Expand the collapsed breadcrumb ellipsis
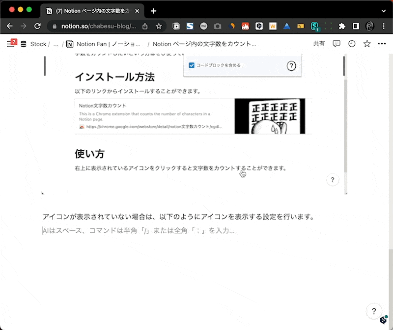 56,44
